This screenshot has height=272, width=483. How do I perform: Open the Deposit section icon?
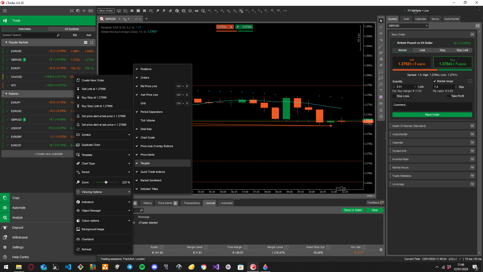pos(5,228)
